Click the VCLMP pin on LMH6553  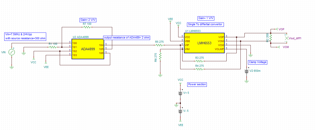(219, 49)
